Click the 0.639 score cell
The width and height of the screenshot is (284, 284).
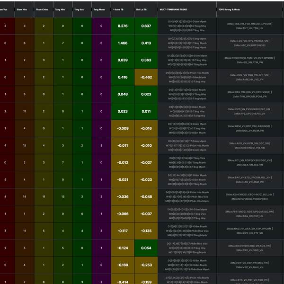click(123, 60)
